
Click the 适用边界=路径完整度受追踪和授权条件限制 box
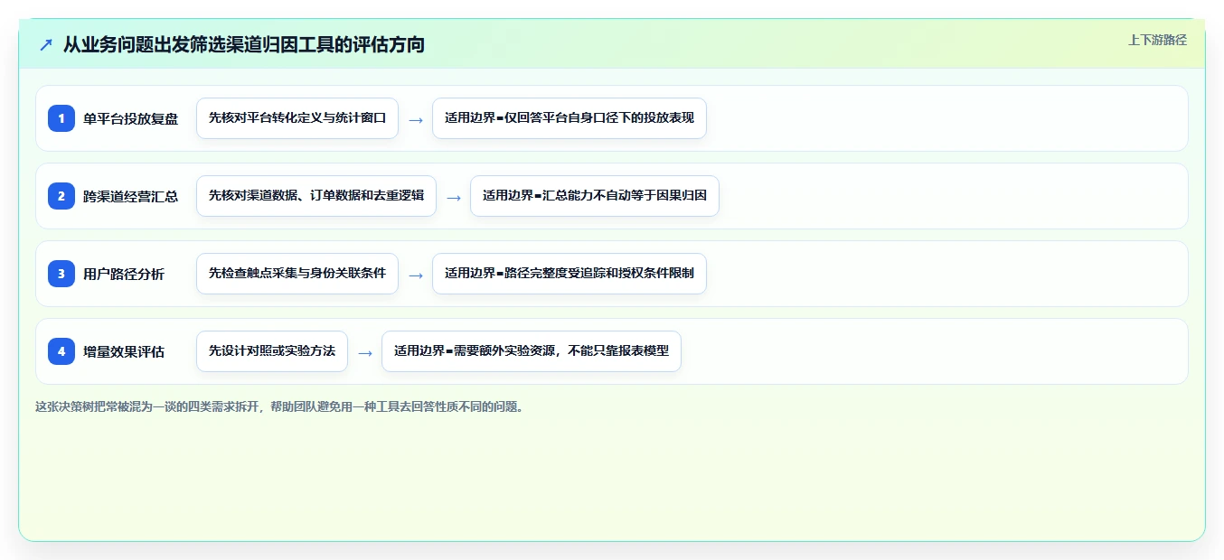coord(570,274)
